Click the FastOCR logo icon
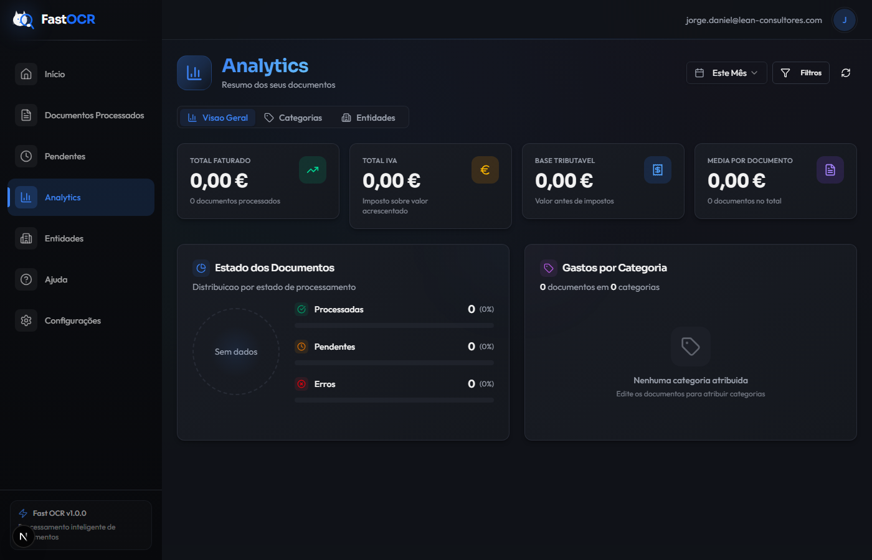The image size is (872, 560). click(x=22, y=19)
